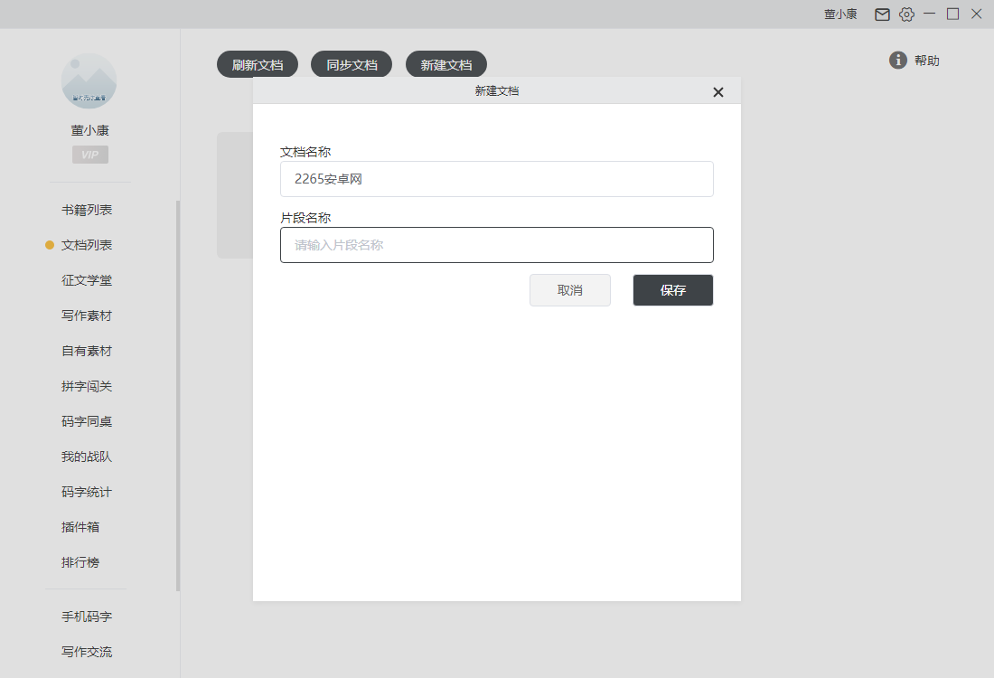Open 征文学堂 from the sidebar
The height and width of the screenshot is (678, 994).
(86, 279)
